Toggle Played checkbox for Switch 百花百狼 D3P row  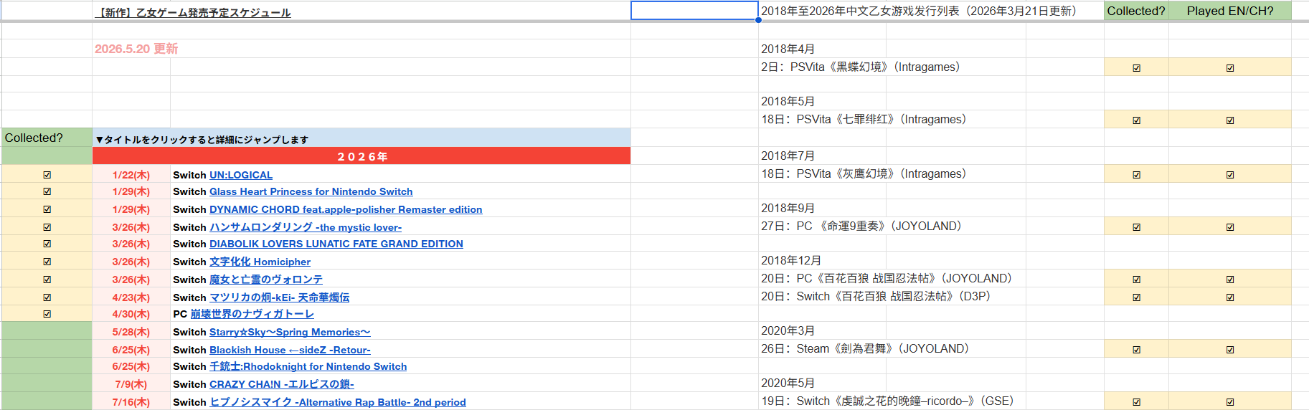tap(1230, 297)
